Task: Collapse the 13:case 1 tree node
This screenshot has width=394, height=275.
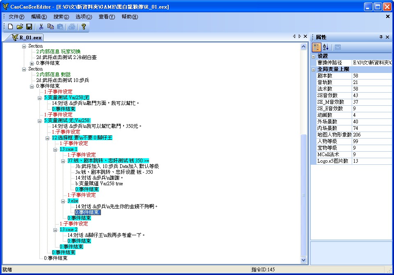Action: tap(56, 150)
